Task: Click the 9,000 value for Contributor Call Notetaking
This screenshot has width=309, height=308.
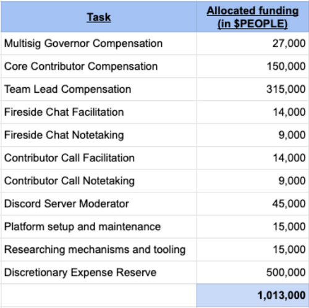Action: click(292, 181)
